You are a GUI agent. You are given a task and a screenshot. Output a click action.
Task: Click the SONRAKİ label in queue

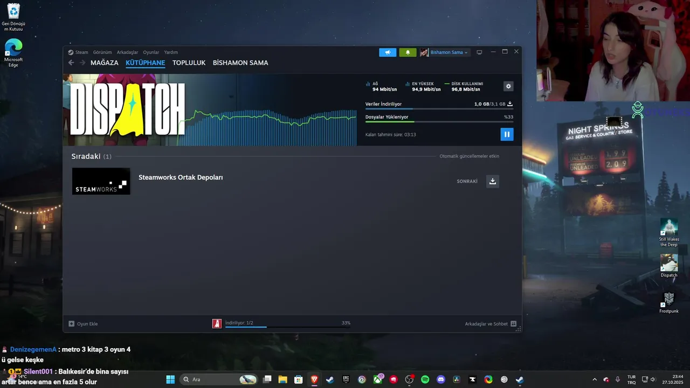(x=467, y=181)
